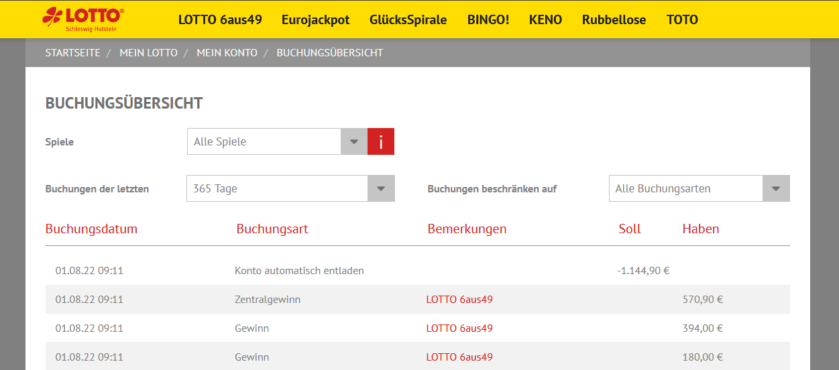Click the Spiele field label
The image size is (839, 370).
click(60, 142)
